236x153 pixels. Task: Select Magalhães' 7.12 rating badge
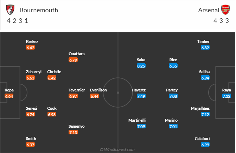pyautogui.click(x=205, y=114)
